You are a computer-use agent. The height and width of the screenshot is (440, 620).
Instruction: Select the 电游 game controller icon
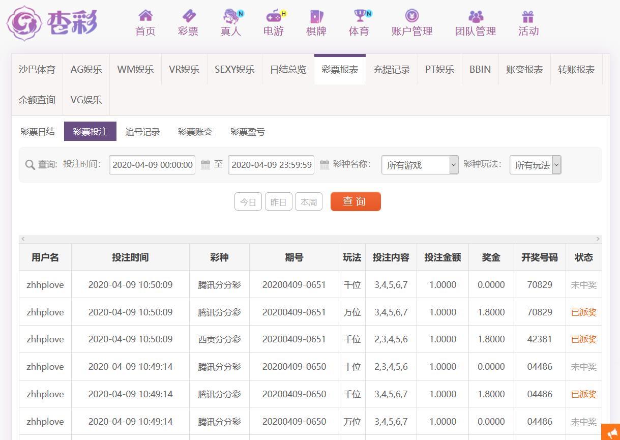coord(274,16)
